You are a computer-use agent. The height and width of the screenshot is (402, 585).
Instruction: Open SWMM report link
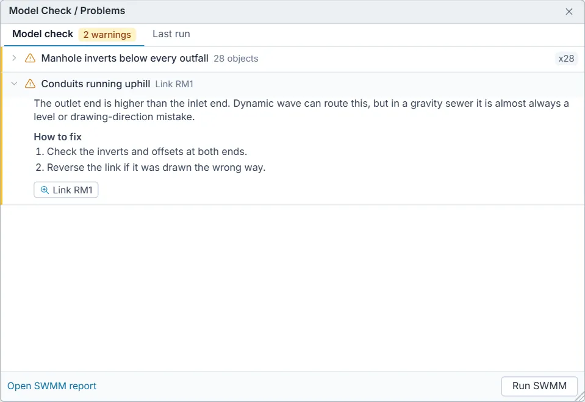click(x=52, y=386)
